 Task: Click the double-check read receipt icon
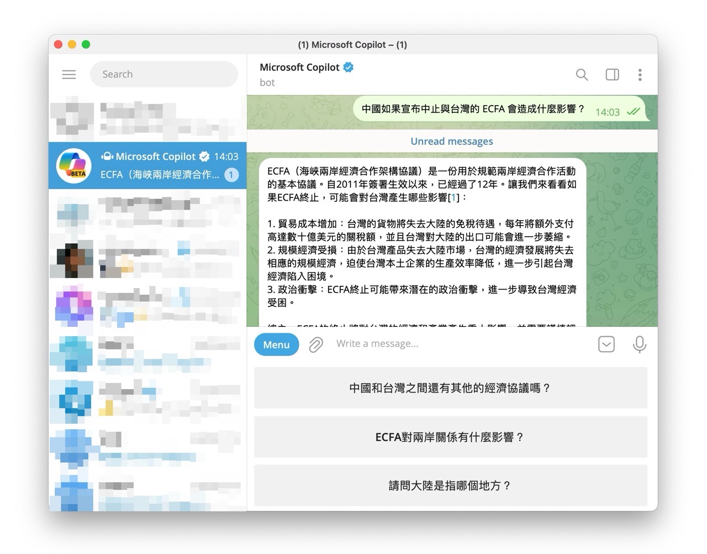point(633,112)
